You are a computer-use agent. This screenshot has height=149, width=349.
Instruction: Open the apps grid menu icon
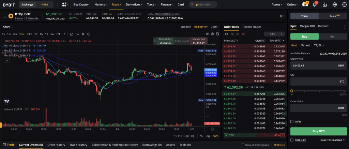(x=64, y=4)
